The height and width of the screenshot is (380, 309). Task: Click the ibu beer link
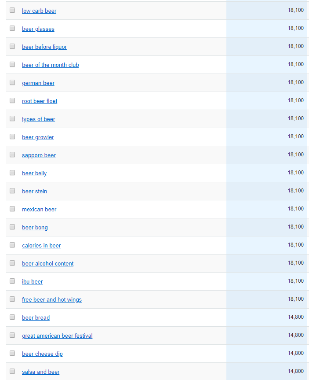(x=32, y=281)
